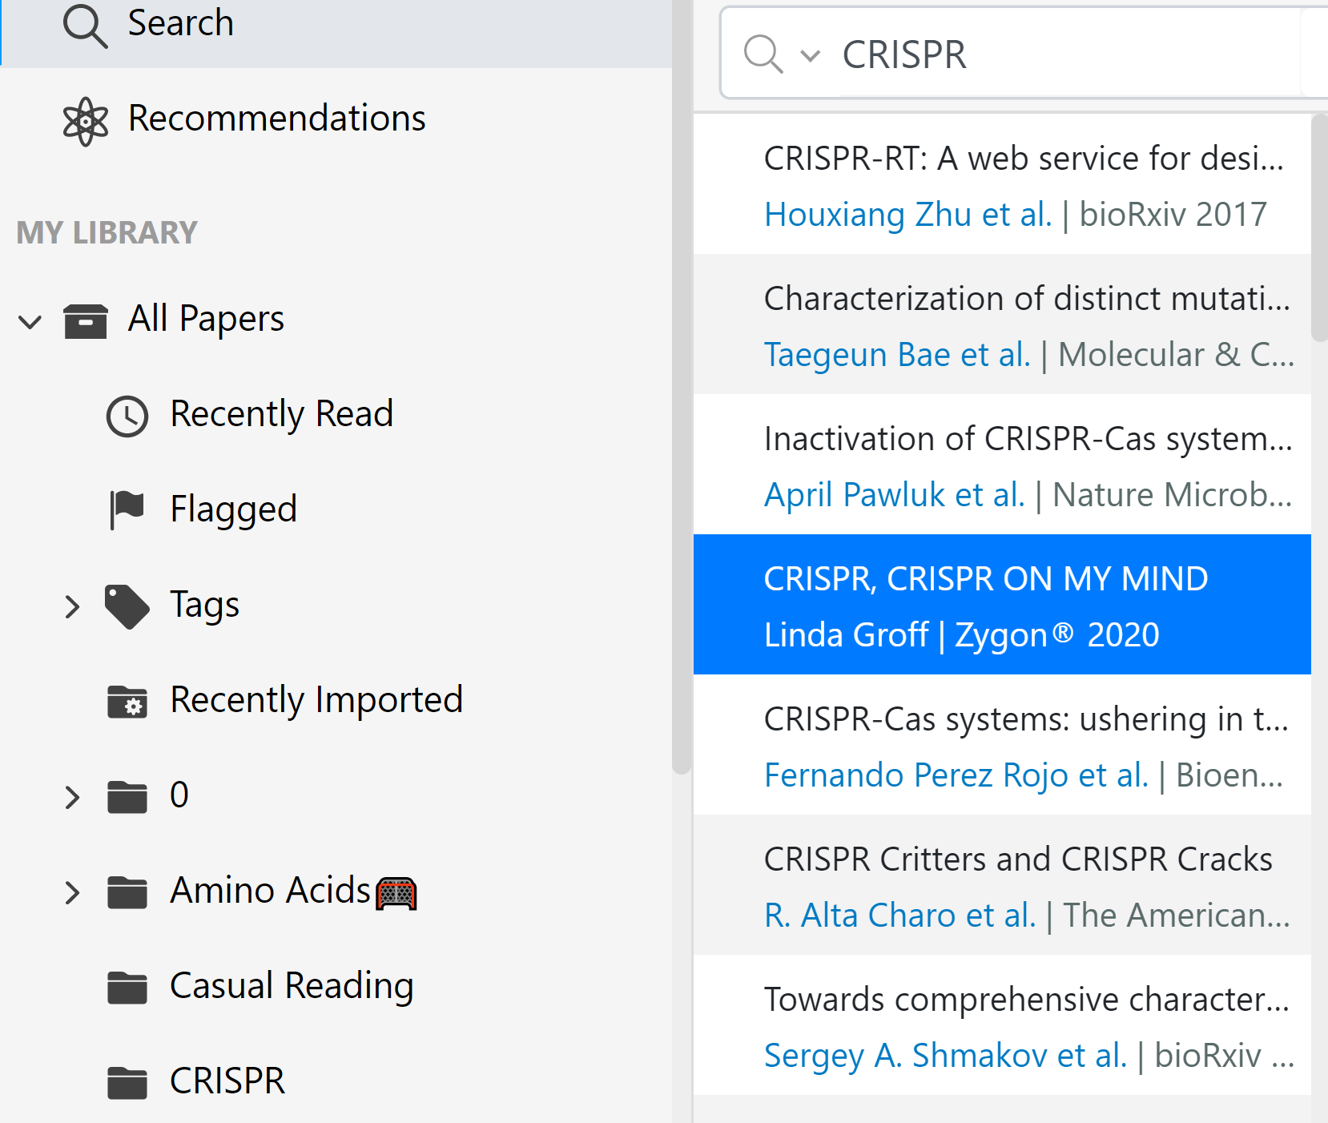The image size is (1328, 1123).
Task: Click the All Papers archive box icon
Action: pos(85,321)
